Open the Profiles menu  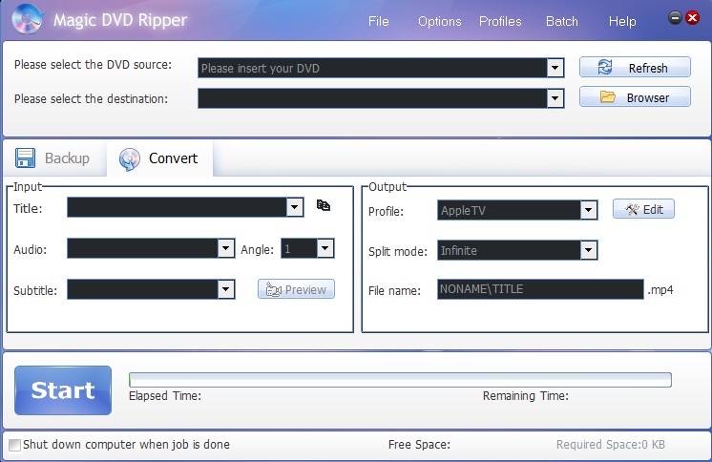[500, 21]
